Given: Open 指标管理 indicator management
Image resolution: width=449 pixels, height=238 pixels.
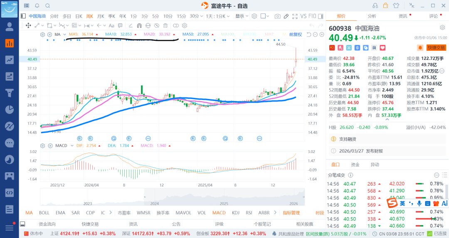Looking at the screenshot, I should [x=291, y=213].
